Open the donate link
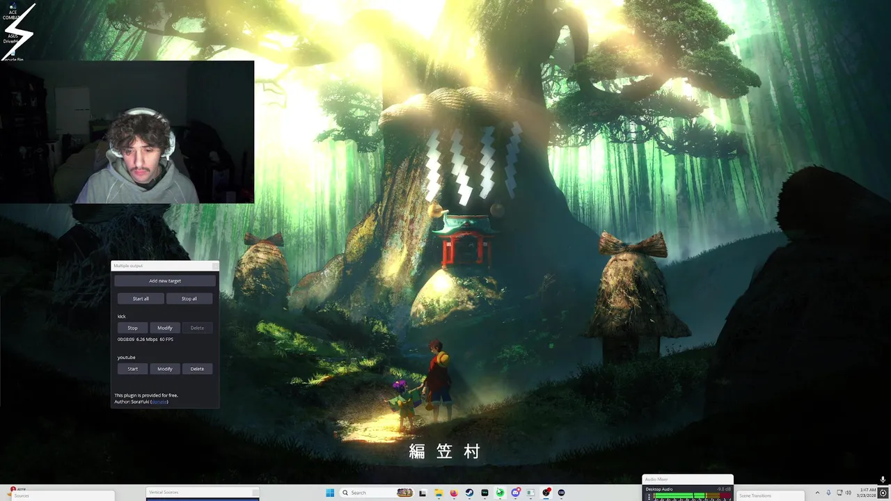Image resolution: width=891 pixels, height=501 pixels. 159,401
